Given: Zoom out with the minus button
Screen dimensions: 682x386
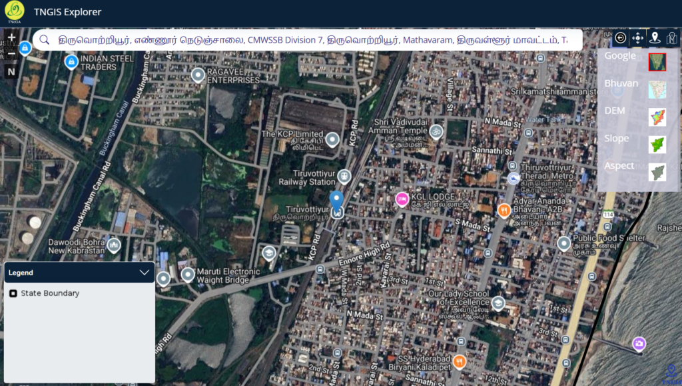Looking at the screenshot, I should pos(11,53).
